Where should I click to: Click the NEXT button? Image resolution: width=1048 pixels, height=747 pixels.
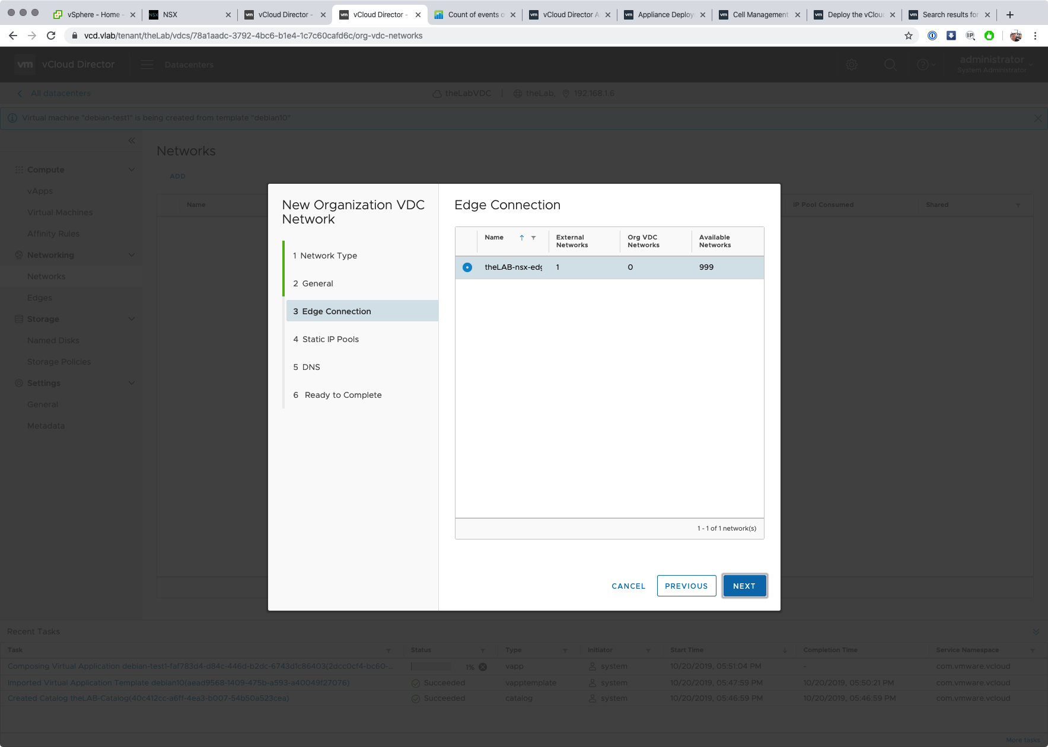pyautogui.click(x=744, y=586)
